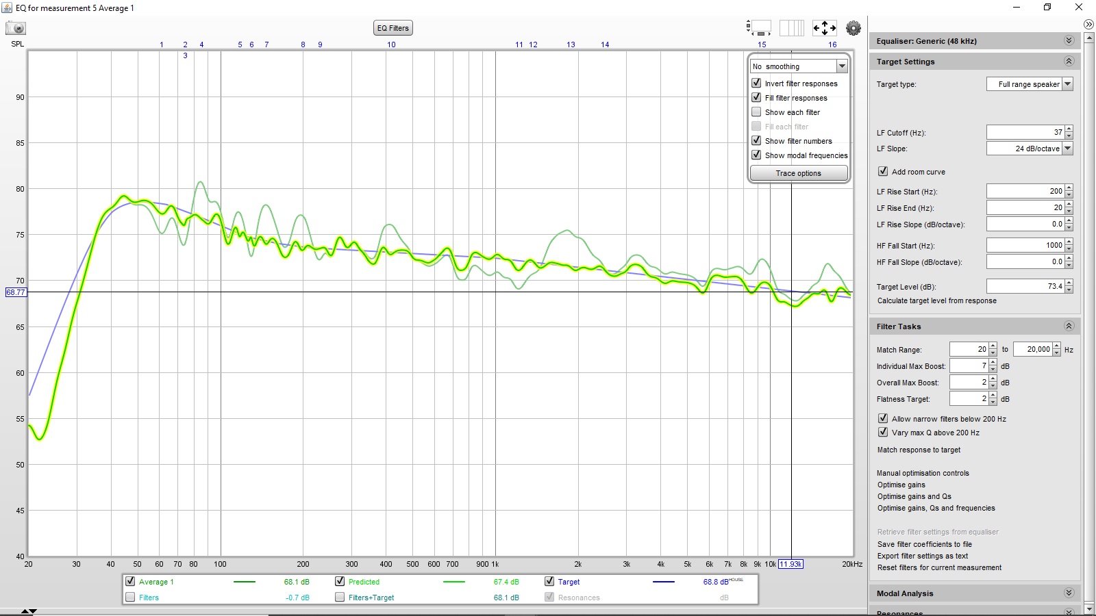Screen dimensions: 1096x616
Task: Click the 68.77 SPL cursor readout
Action: pos(15,292)
